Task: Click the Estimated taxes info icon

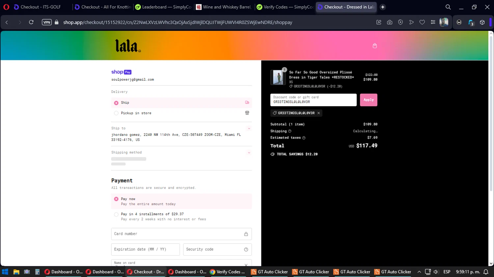Action: pos(304,138)
